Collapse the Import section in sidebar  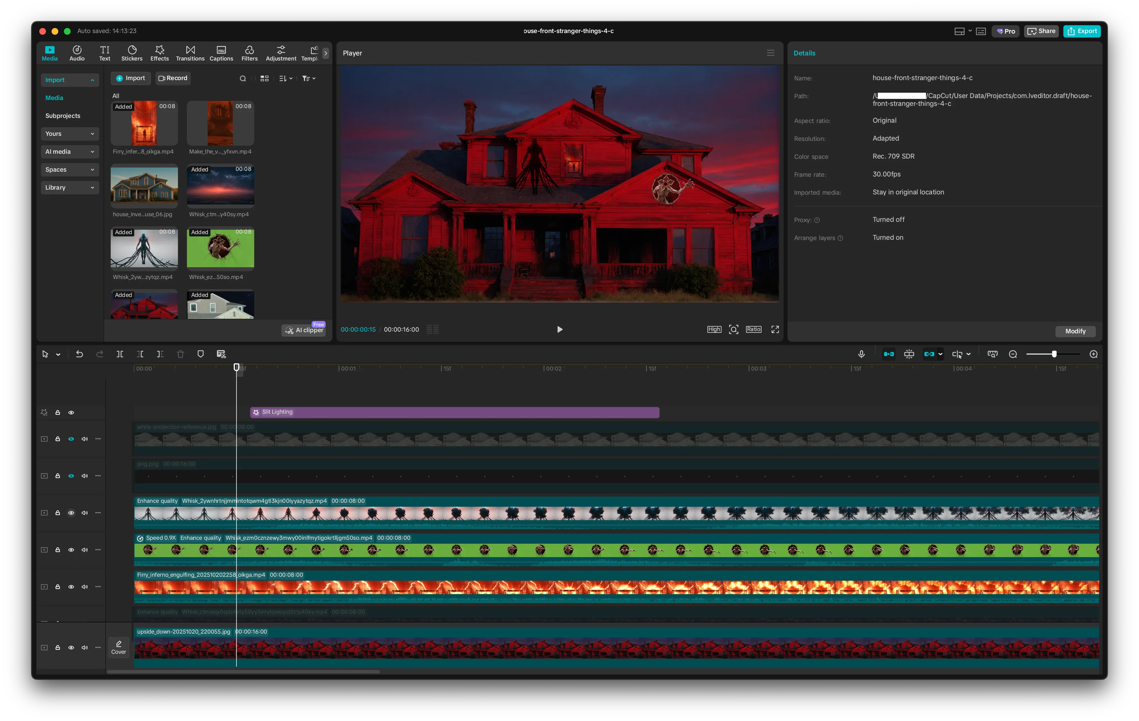(70, 80)
